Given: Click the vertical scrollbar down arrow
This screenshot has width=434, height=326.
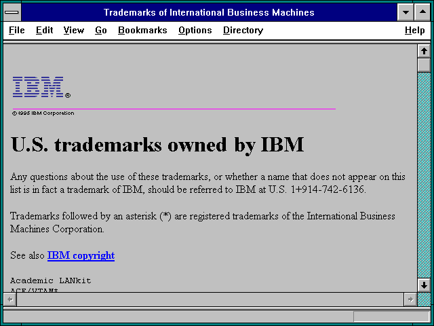Looking at the screenshot, I should click(x=424, y=285).
